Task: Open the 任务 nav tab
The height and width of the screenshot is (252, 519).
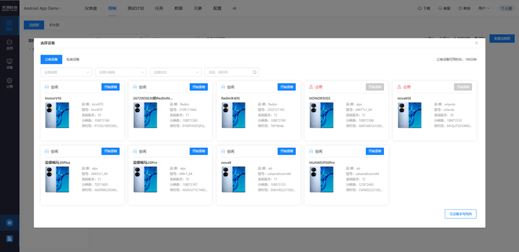Action: point(159,8)
